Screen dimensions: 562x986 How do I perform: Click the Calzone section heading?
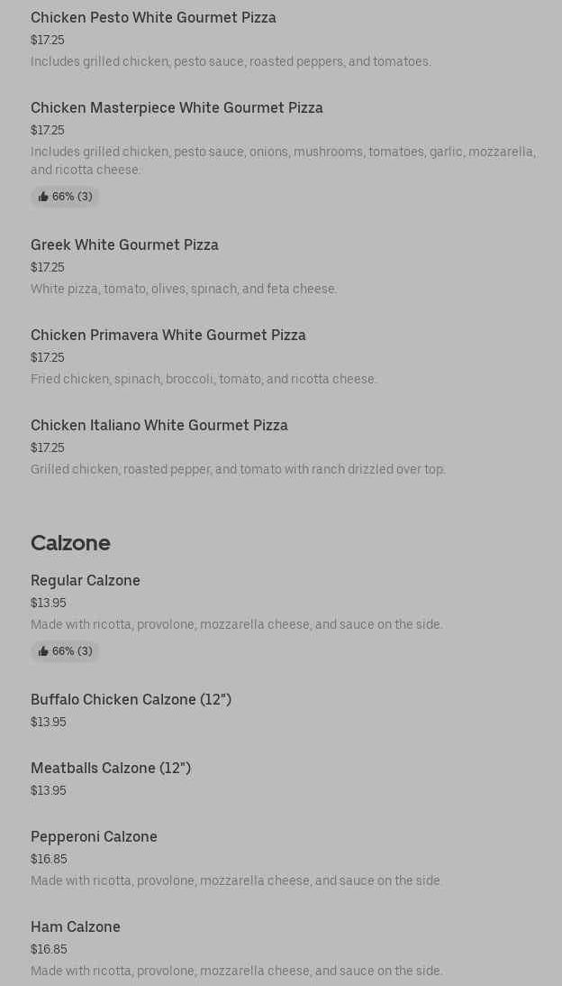pyautogui.click(x=70, y=543)
